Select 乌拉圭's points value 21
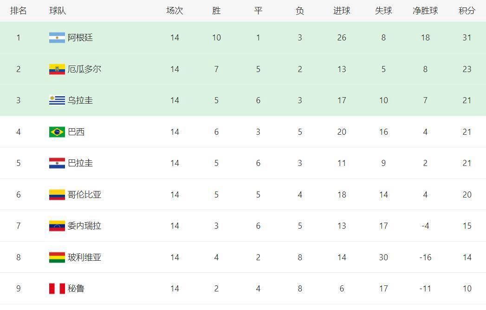This screenshot has width=486, height=310. [467, 100]
